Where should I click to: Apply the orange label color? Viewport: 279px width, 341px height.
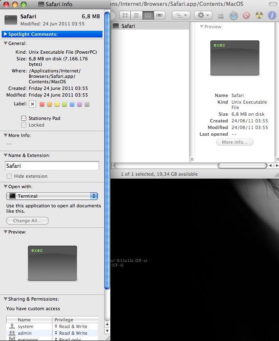click(x=50, y=105)
